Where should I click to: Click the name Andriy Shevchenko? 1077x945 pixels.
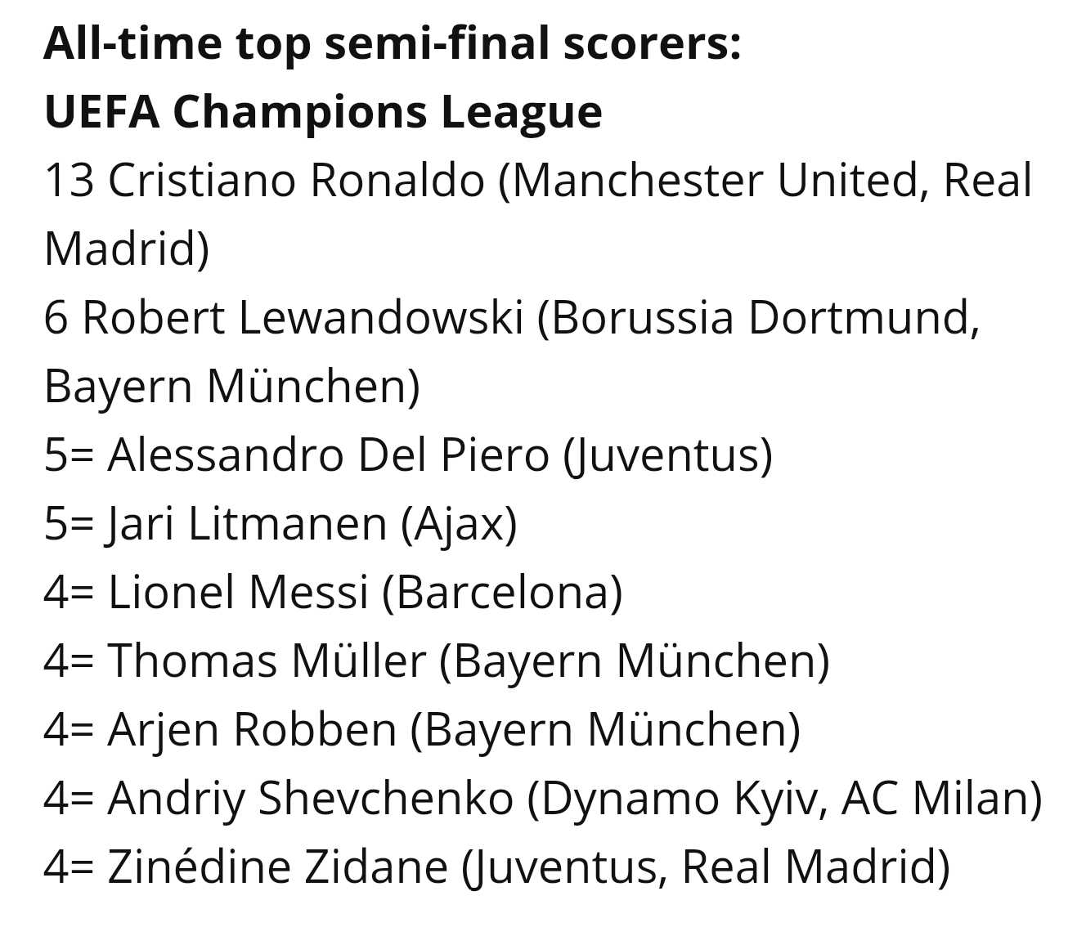point(310,799)
